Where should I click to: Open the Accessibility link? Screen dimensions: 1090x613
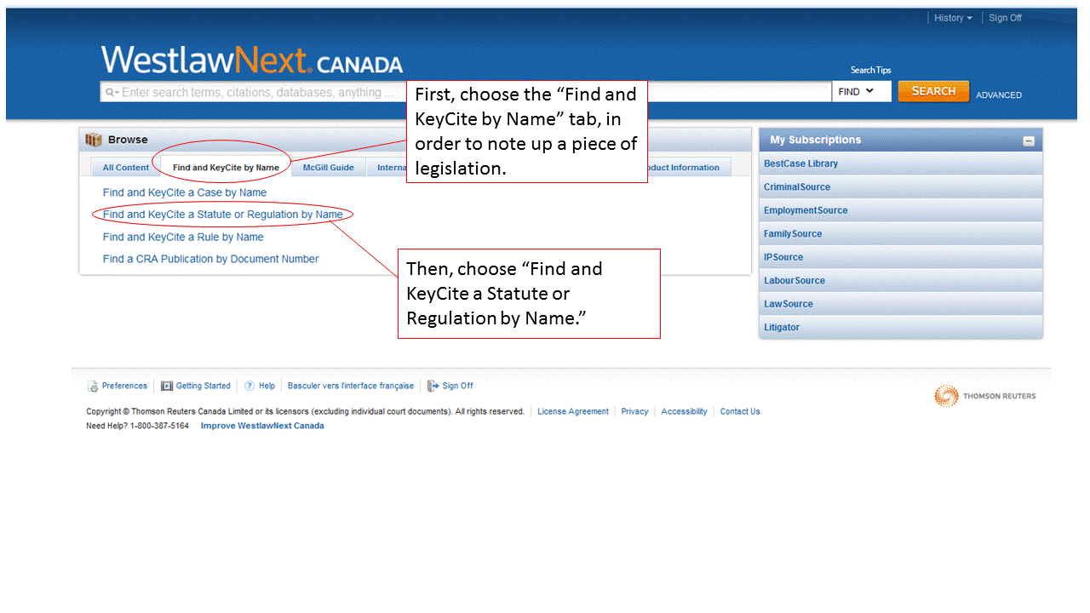(684, 411)
